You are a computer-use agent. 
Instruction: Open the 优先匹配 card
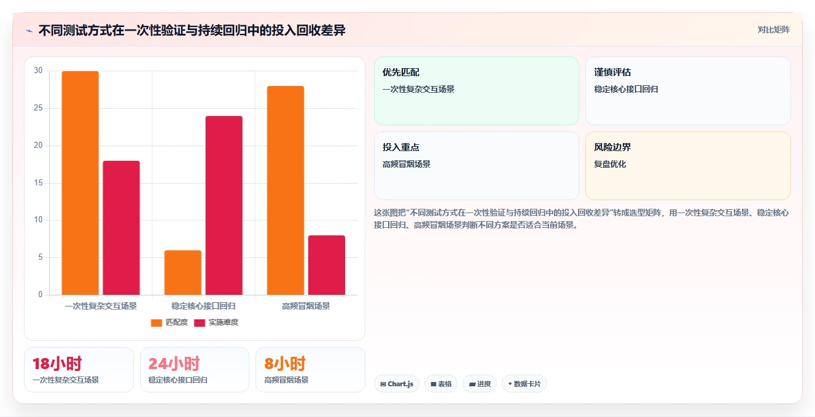pos(477,91)
